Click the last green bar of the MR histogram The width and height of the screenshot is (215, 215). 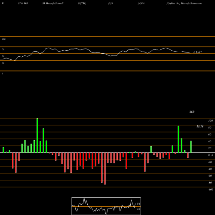(191, 147)
